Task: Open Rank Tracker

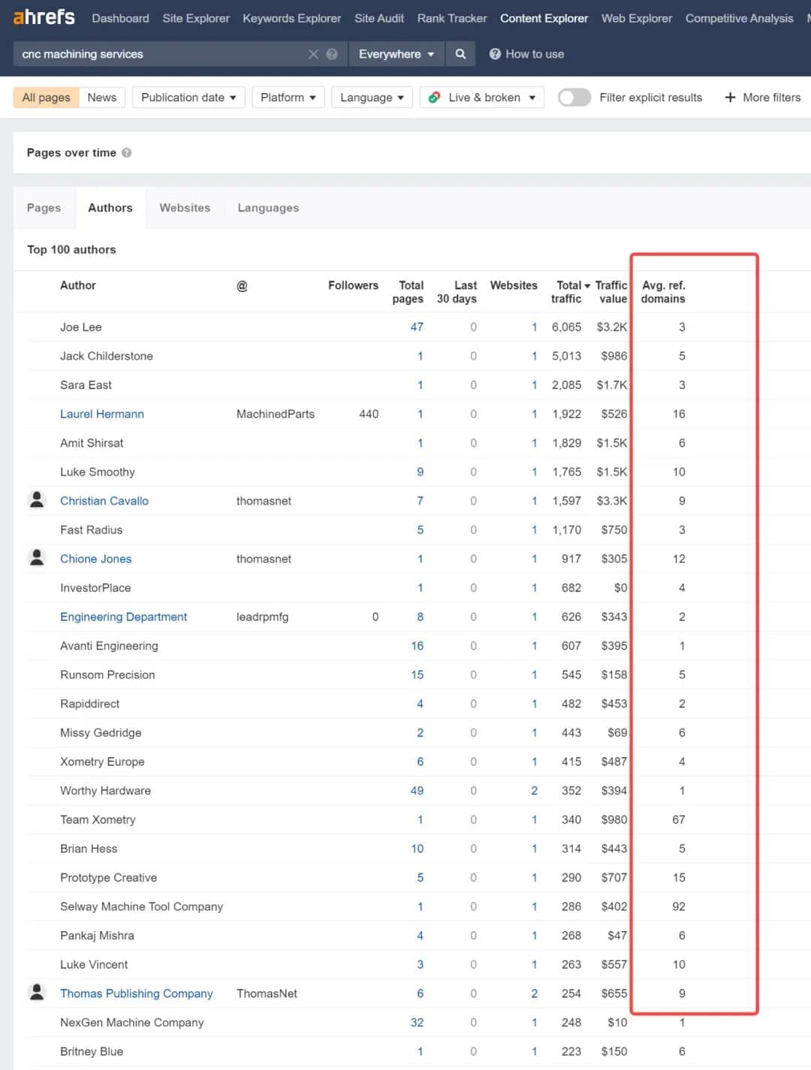Action: pyautogui.click(x=452, y=18)
